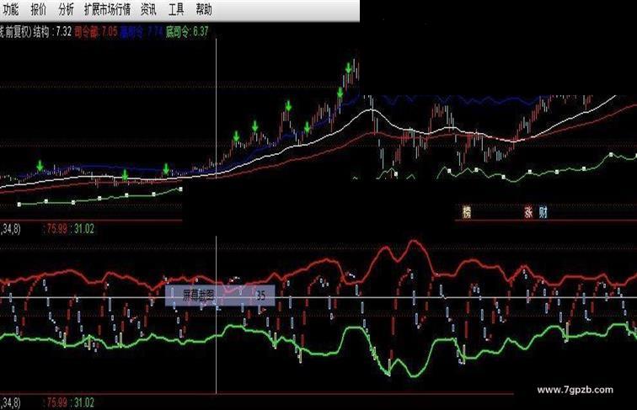Open the 工具 menu
The width and height of the screenshot is (637, 410).
point(176,10)
